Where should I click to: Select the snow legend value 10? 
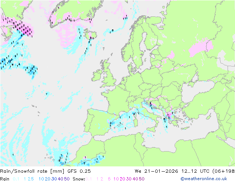coord(116,179)
